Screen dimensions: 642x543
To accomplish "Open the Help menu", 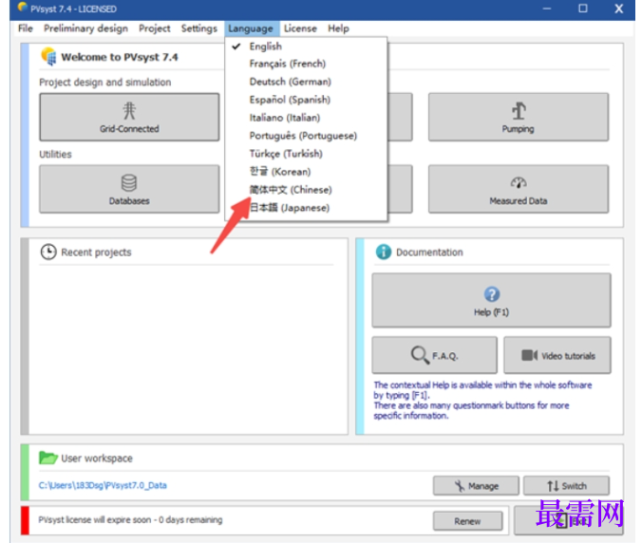I will pyautogui.click(x=339, y=28).
